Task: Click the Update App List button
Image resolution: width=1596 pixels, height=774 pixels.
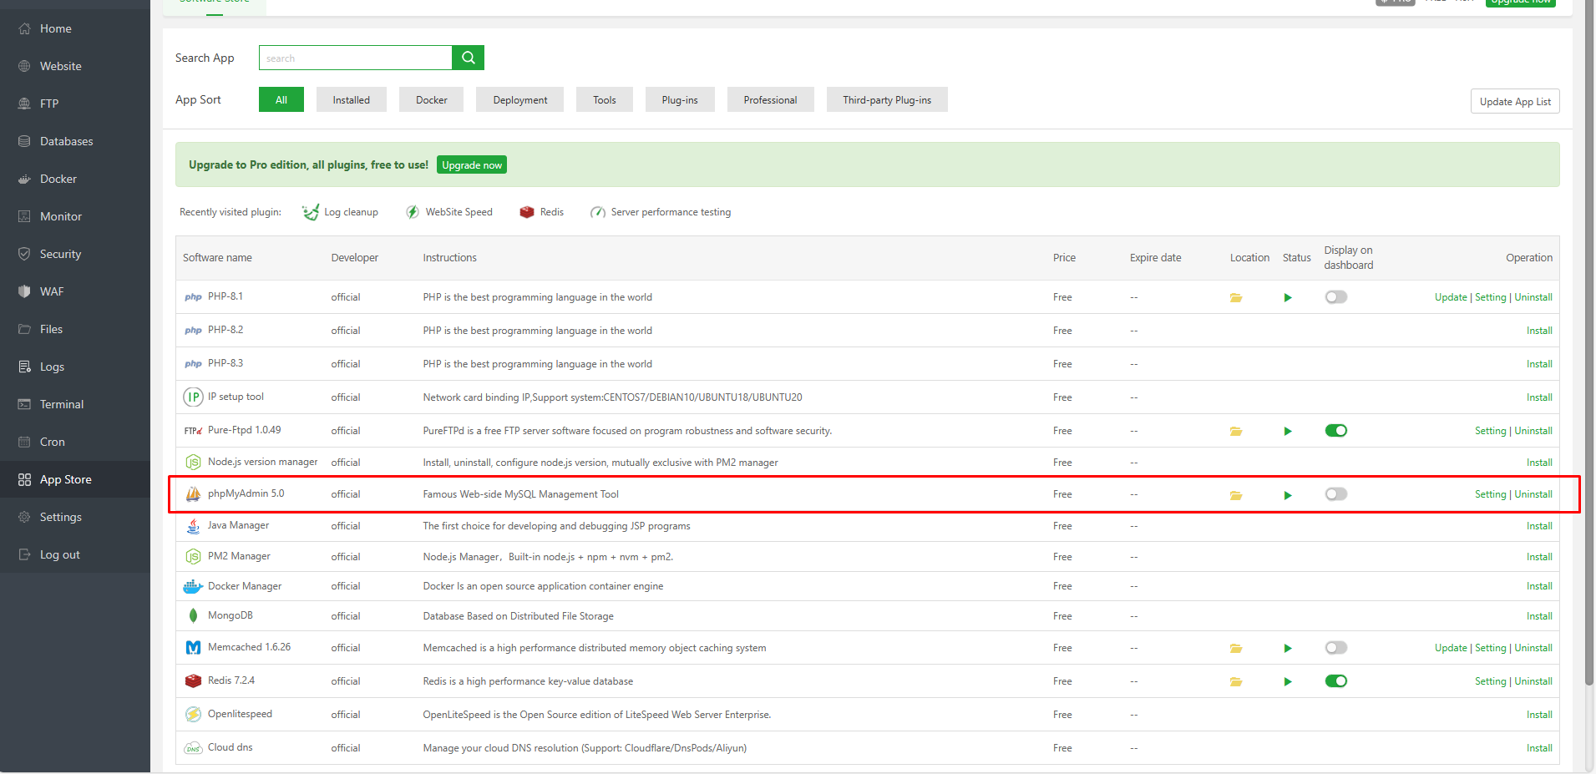Action: 1514,102
